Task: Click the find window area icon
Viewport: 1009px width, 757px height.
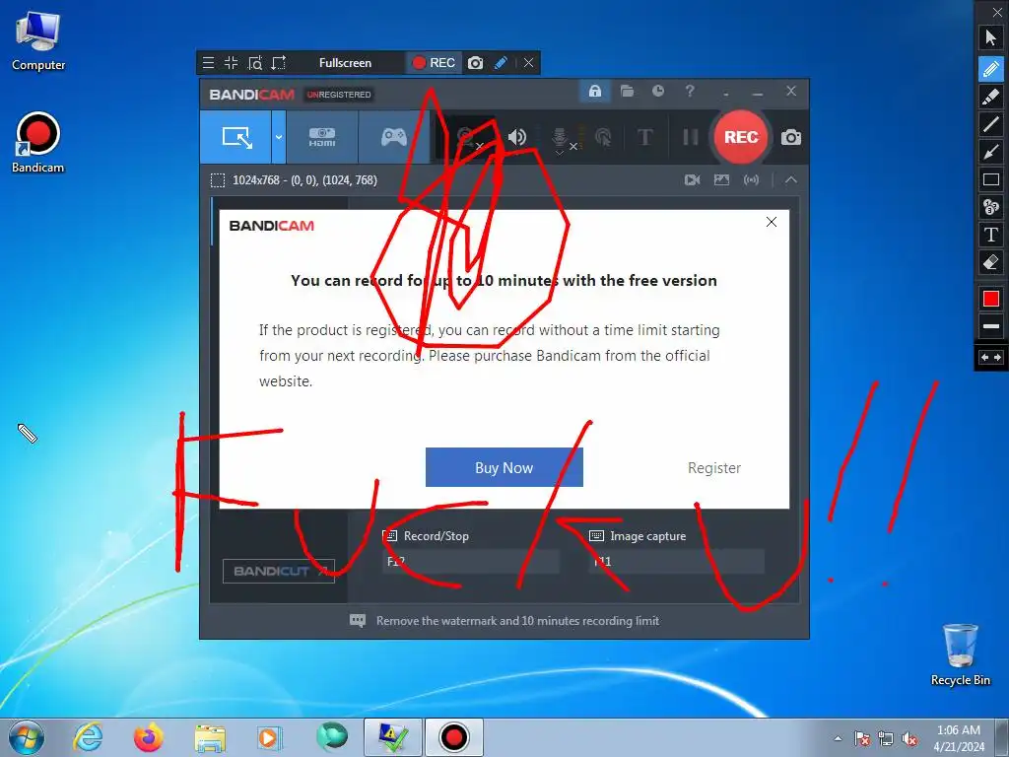Action: click(x=255, y=63)
